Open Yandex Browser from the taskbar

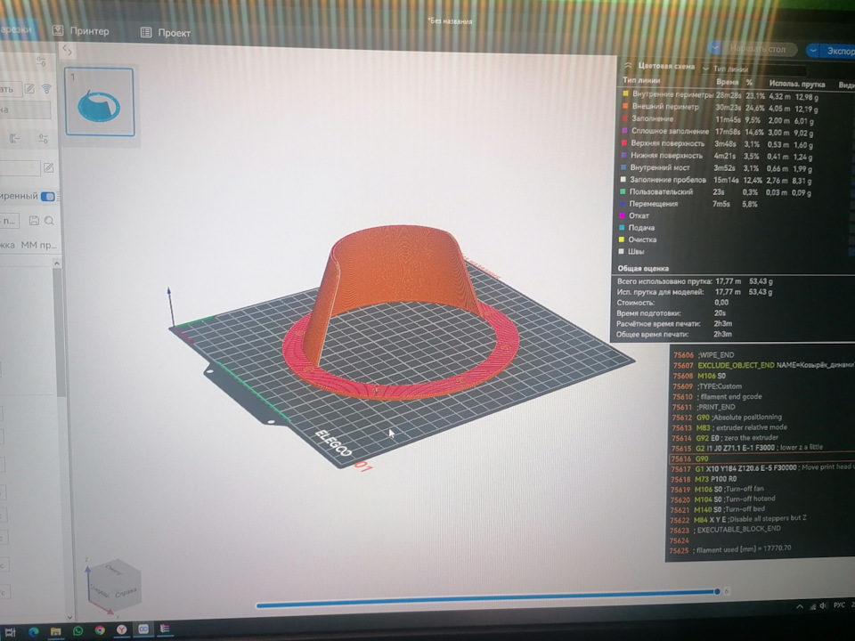pos(122,629)
